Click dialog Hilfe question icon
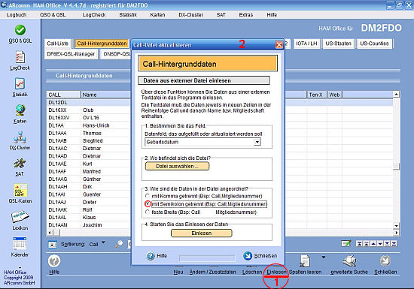Viewport: 414px width, 289px height. click(151, 256)
